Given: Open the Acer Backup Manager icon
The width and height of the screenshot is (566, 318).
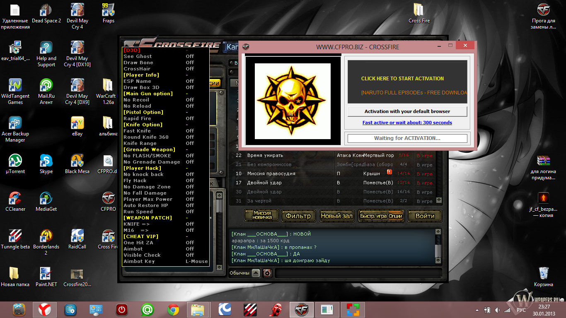Looking at the screenshot, I should click(15, 129).
